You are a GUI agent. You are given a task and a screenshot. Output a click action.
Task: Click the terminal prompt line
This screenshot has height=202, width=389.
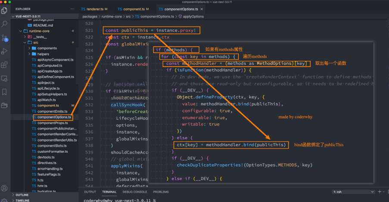pyautogui.click(x=120, y=200)
